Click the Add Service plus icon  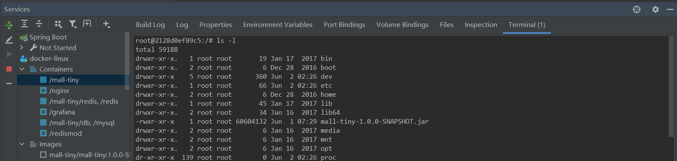click(106, 24)
